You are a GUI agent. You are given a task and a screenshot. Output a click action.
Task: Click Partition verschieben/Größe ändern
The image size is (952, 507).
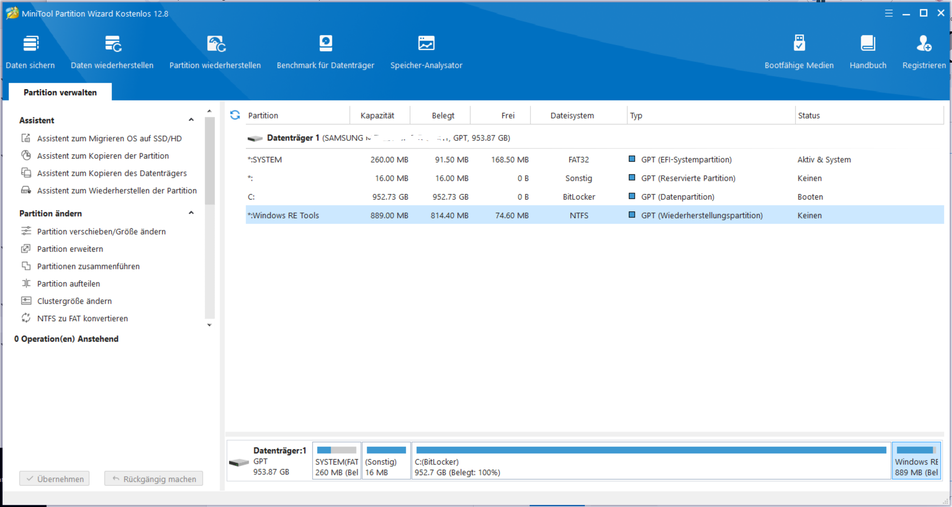click(101, 231)
